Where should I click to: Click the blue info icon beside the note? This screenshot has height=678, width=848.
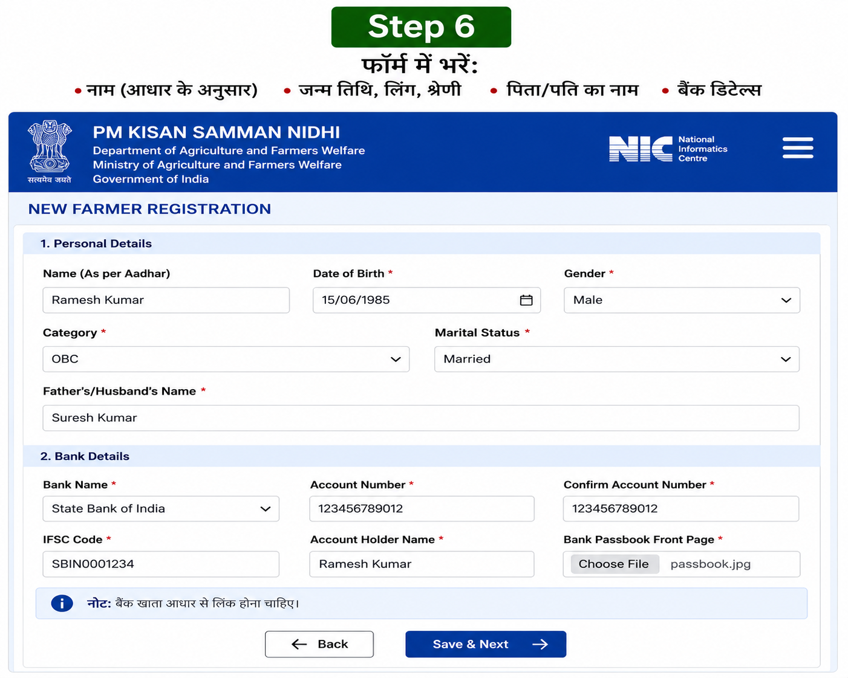(62, 603)
